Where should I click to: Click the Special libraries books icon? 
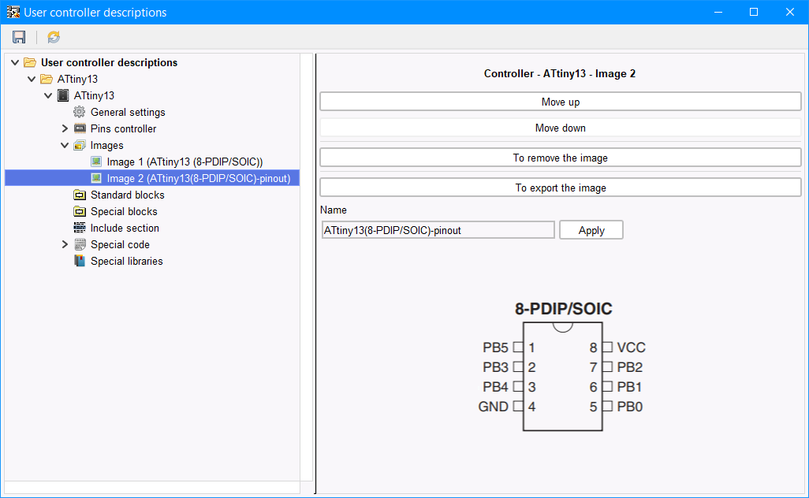[x=80, y=261]
